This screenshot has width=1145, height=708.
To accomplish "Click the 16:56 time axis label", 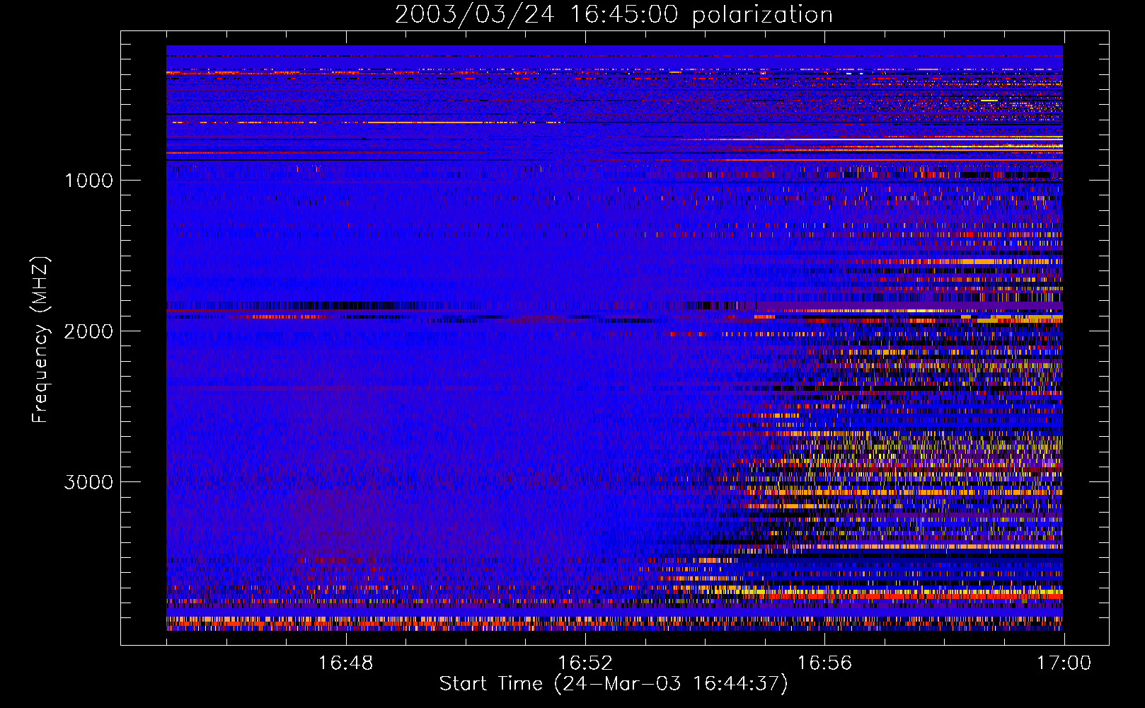I will [824, 663].
